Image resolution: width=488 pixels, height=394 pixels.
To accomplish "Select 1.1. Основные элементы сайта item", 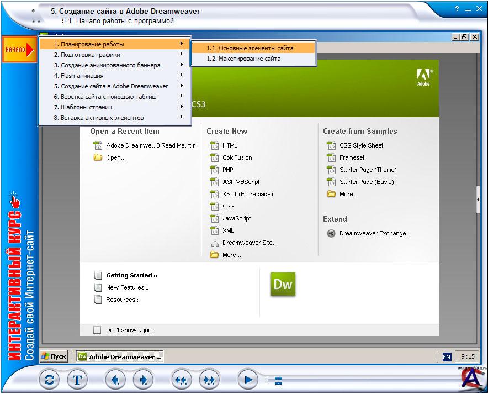I will point(250,48).
